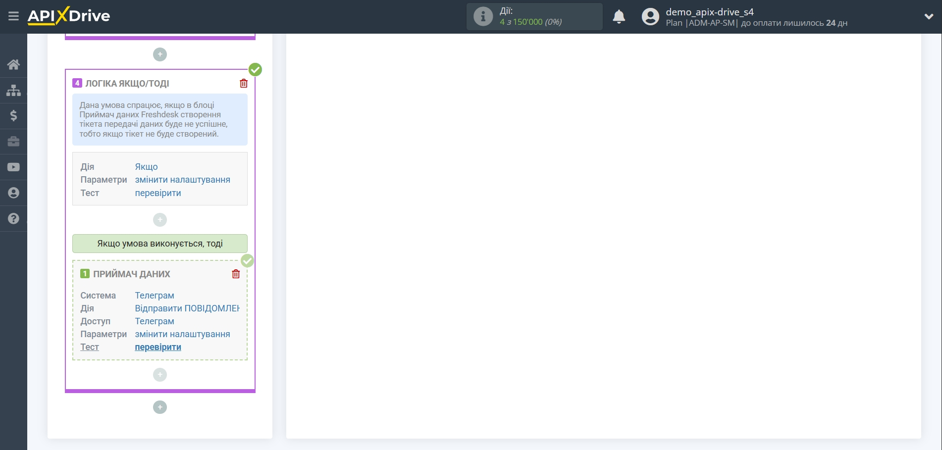Open the hamburger menu
The width and height of the screenshot is (942, 450).
pos(13,16)
